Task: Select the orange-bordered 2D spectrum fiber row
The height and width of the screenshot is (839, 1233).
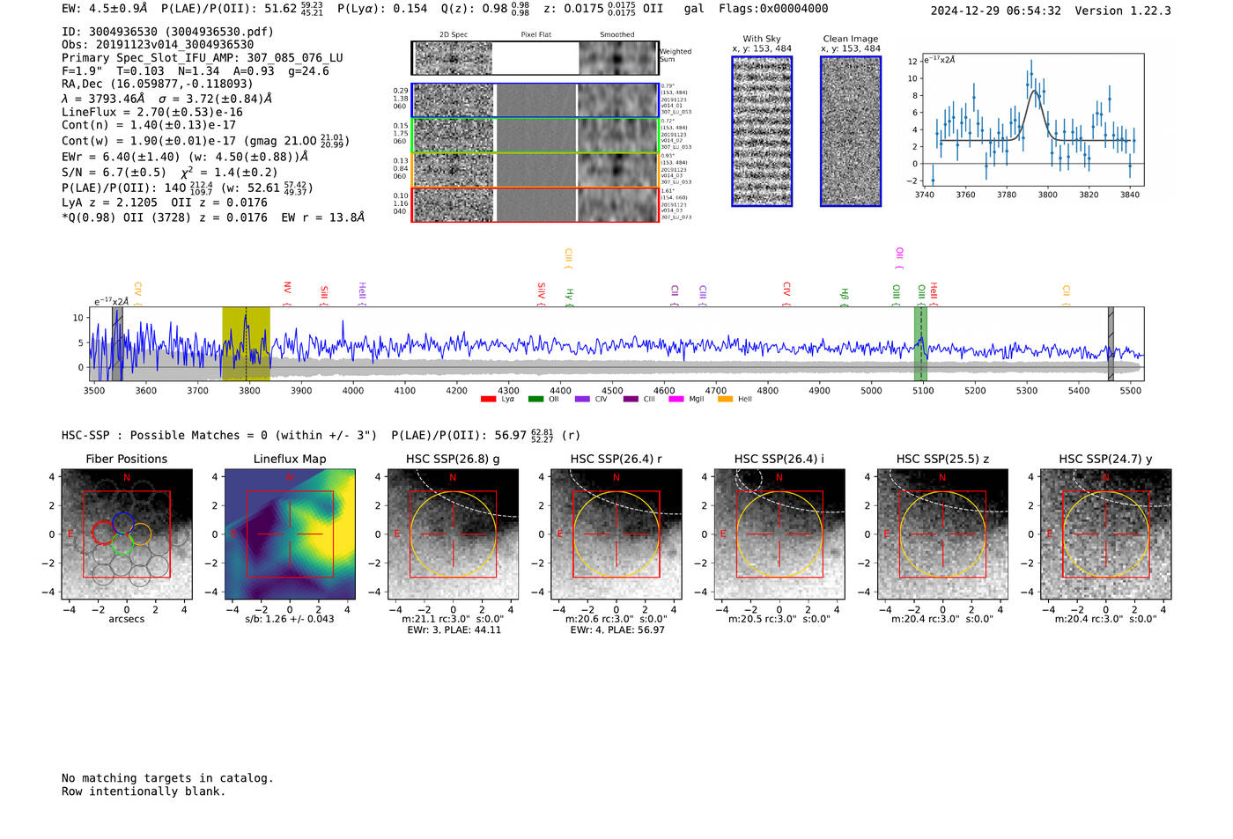Action: 535,170
